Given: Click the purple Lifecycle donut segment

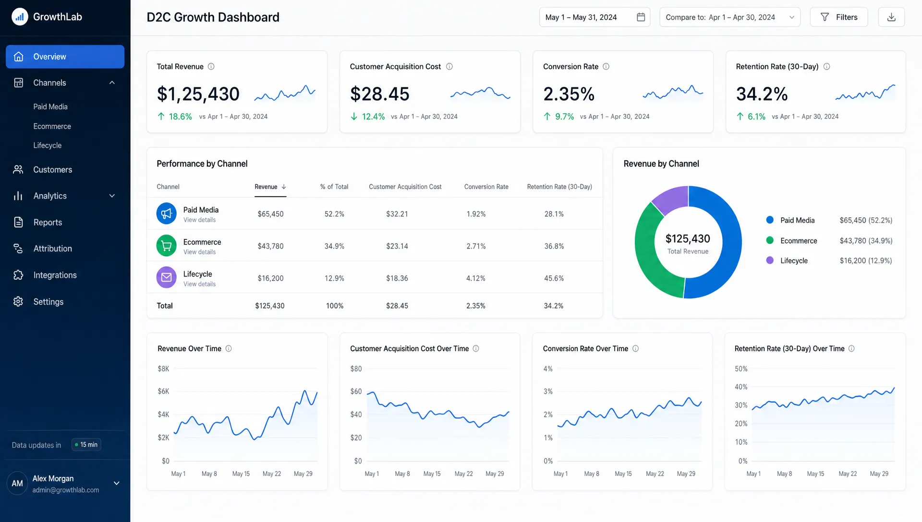Looking at the screenshot, I should 672,198.
